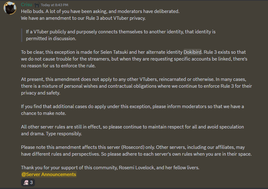Click the name Selen Tatsuki in the message
Screen dimensions: 268x189
click(114, 52)
